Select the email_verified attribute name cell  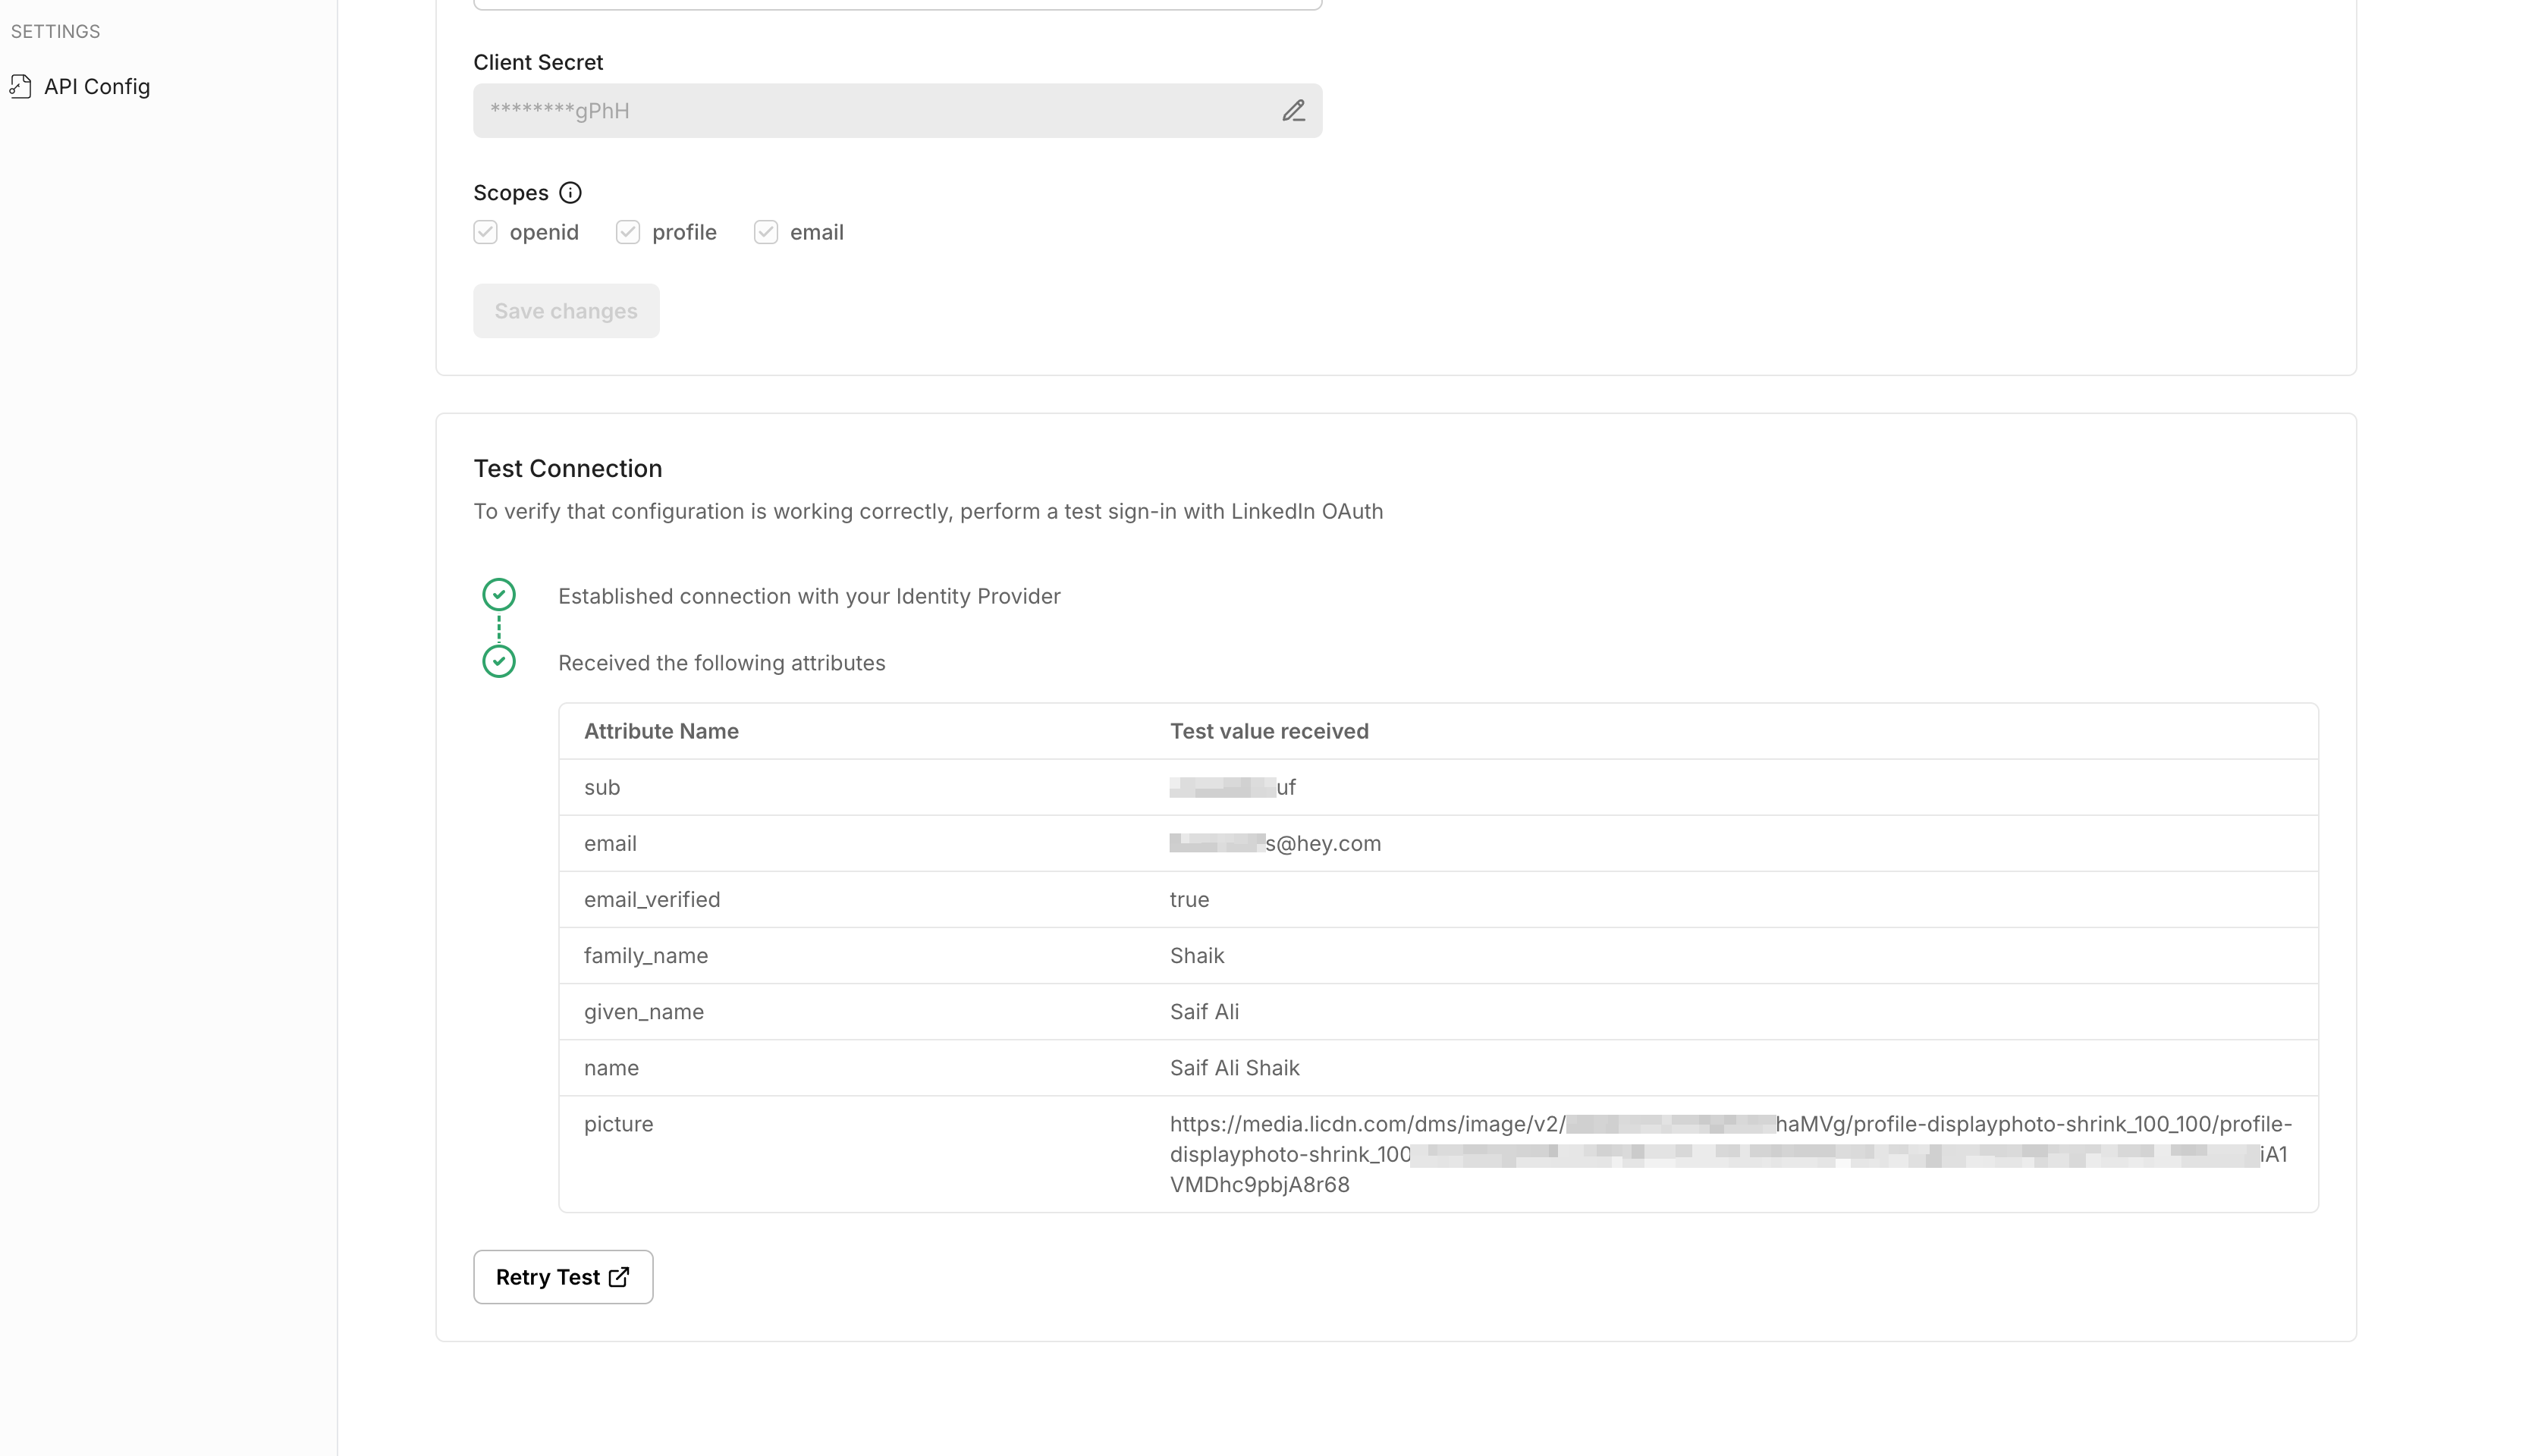(x=651, y=900)
